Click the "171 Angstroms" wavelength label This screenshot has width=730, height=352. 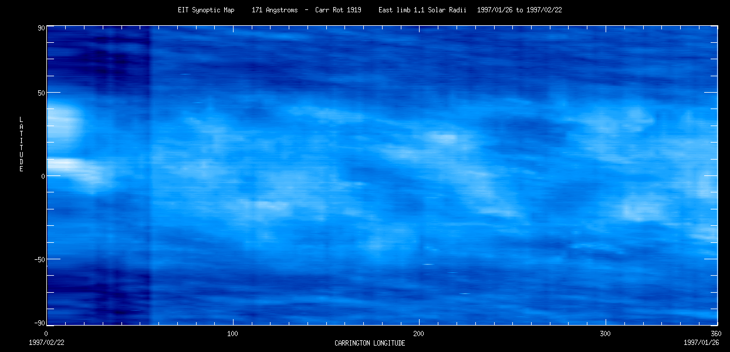pyautogui.click(x=275, y=10)
